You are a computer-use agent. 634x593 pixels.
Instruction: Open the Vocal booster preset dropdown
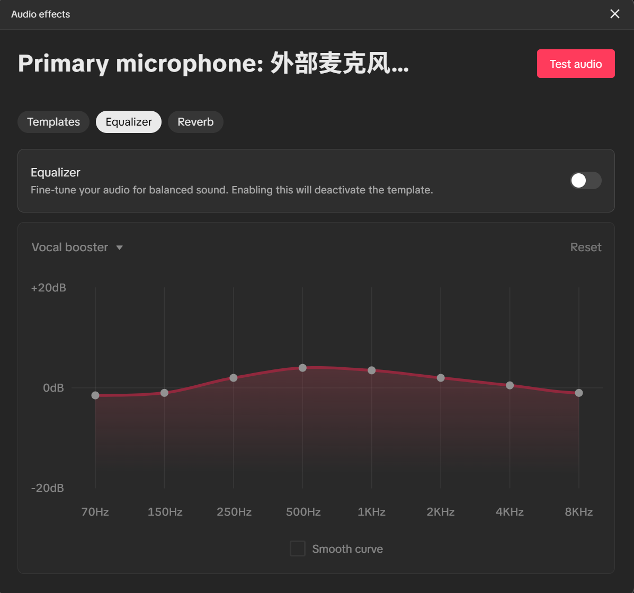[70, 247]
